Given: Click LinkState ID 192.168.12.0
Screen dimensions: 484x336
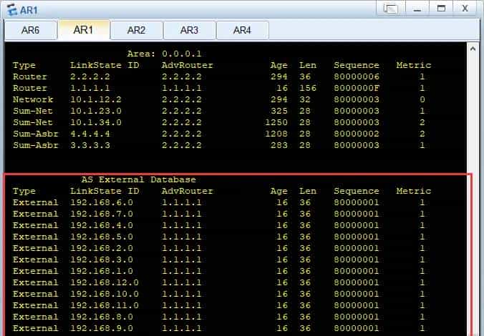Looking at the screenshot, I should click(x=105, y=282).
